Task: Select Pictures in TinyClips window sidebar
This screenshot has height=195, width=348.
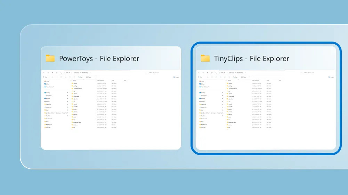Action: pyautogui.click(x=202, y=98)
